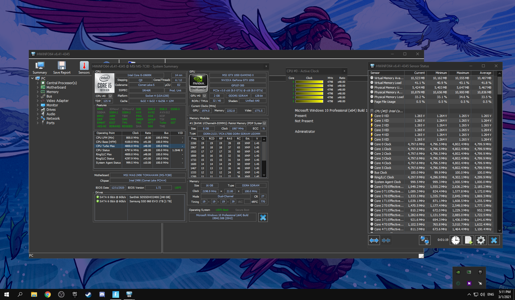Expand the Network tree node

pos(38,119)
